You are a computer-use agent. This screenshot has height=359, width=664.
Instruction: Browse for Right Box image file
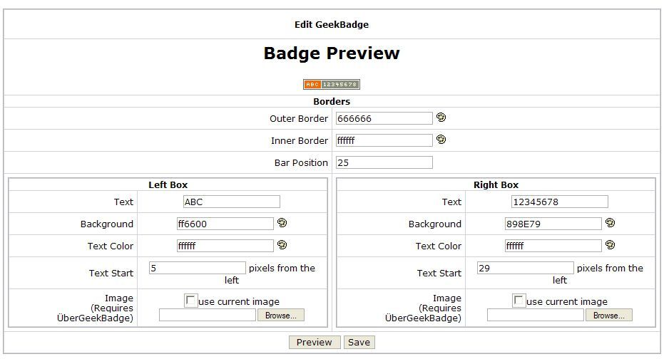(609, 315)
